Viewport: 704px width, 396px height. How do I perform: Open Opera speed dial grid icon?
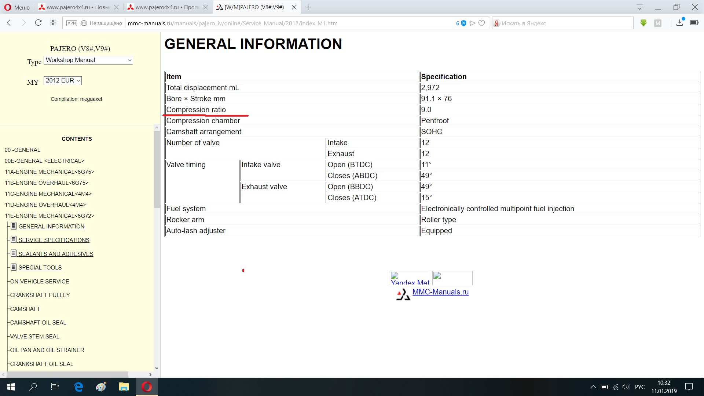(53, 23)
